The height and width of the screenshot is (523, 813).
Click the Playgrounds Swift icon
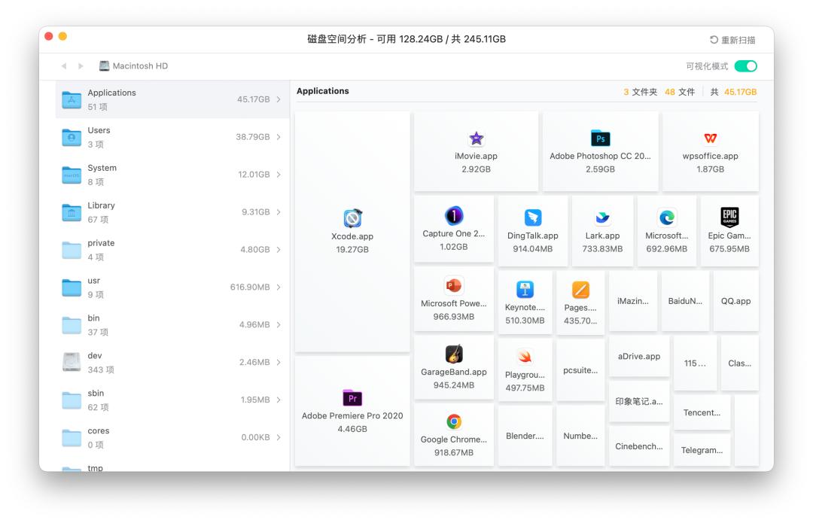coord(525,357)
